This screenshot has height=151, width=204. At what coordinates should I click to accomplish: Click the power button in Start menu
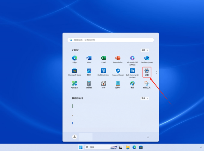tap(148, 137)
